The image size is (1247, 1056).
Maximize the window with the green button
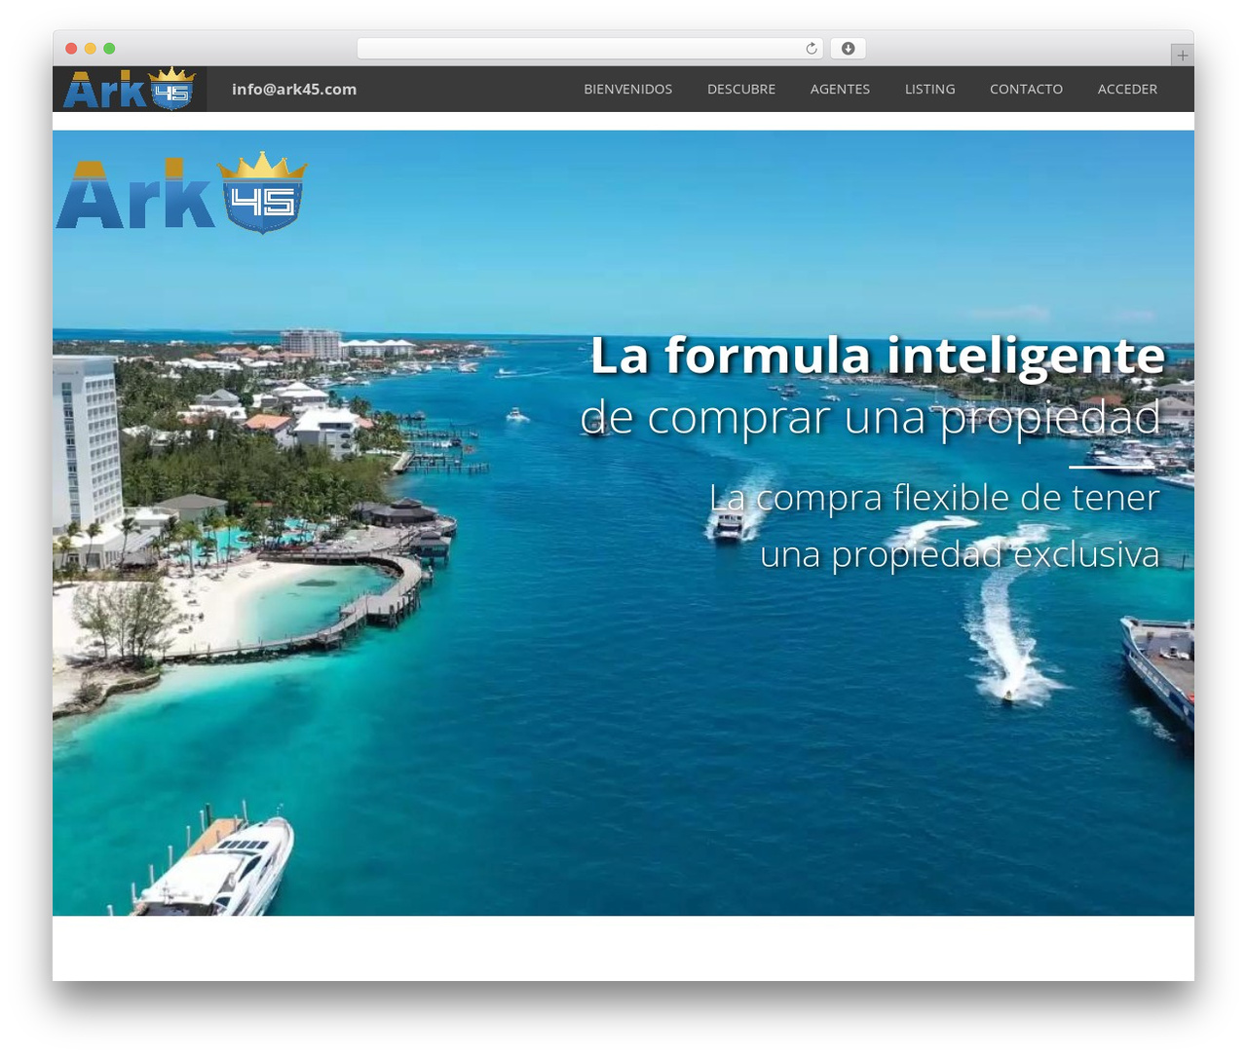click(109, 49)
